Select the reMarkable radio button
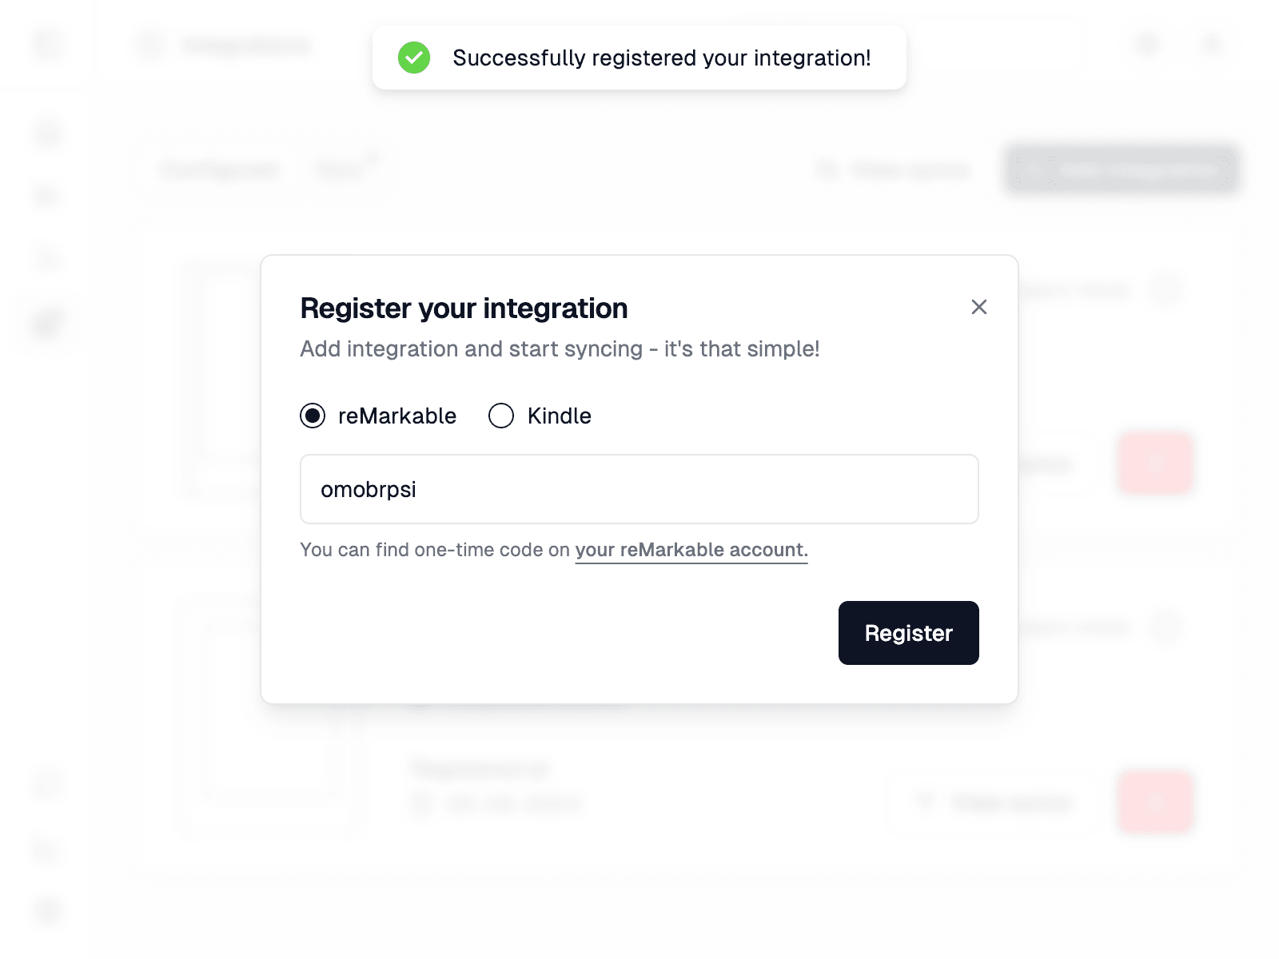The height and width of the screenshot is (959, 1279). [313, 416]
